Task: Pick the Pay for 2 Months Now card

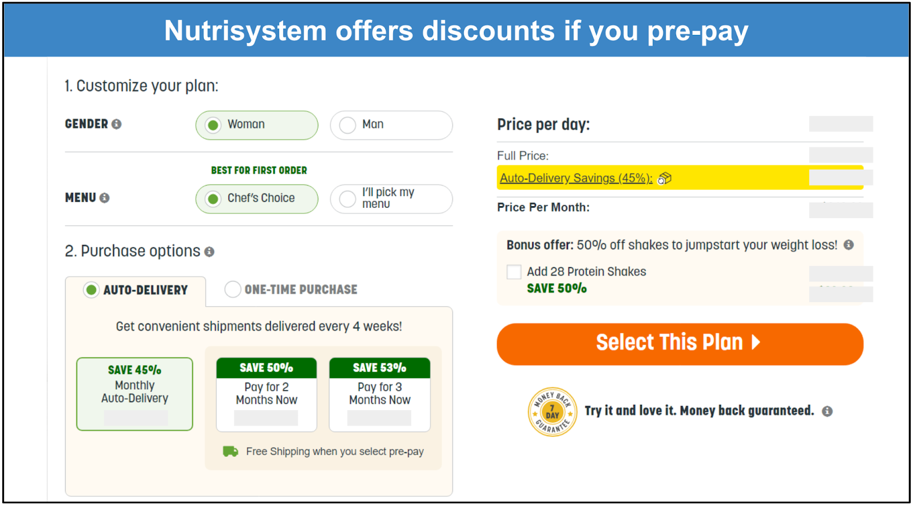Action: 266,394
